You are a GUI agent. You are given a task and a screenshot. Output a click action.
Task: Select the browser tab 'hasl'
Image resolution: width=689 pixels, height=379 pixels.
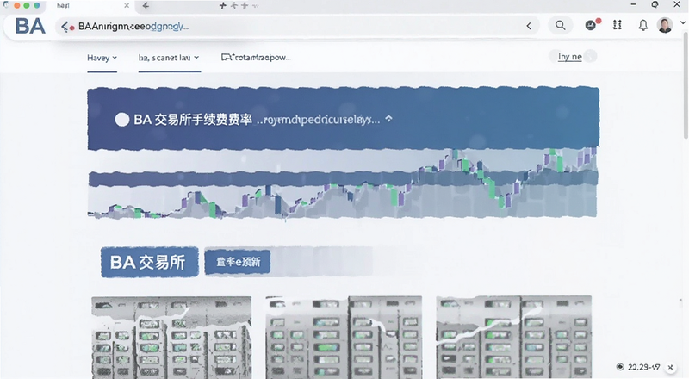(x=90, y=6)
